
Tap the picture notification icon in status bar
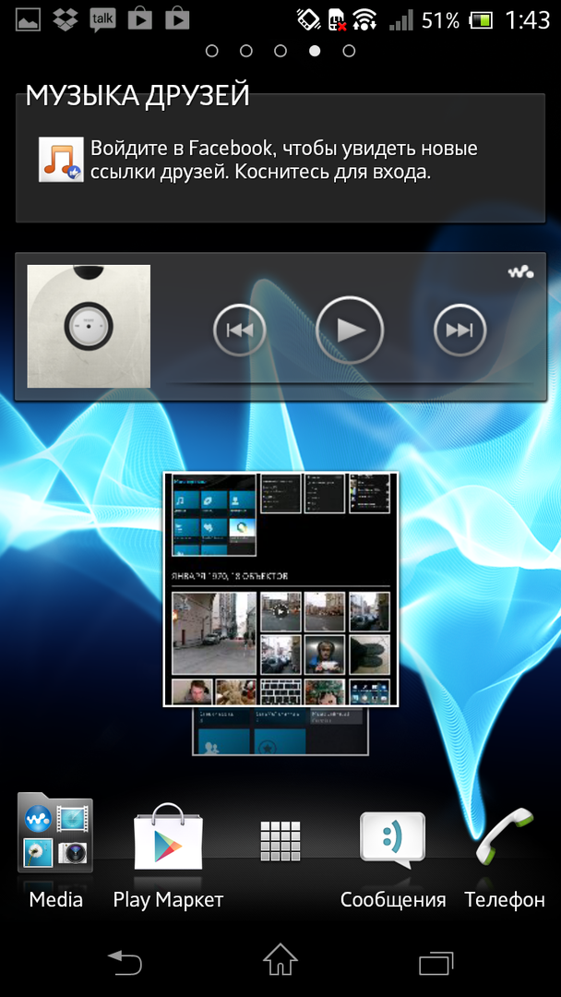28,19
